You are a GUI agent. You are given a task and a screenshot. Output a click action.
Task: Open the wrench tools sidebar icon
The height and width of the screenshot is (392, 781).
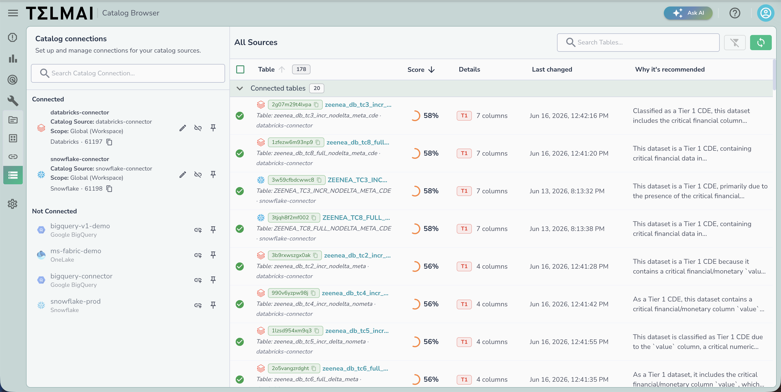tap(12, 101)
